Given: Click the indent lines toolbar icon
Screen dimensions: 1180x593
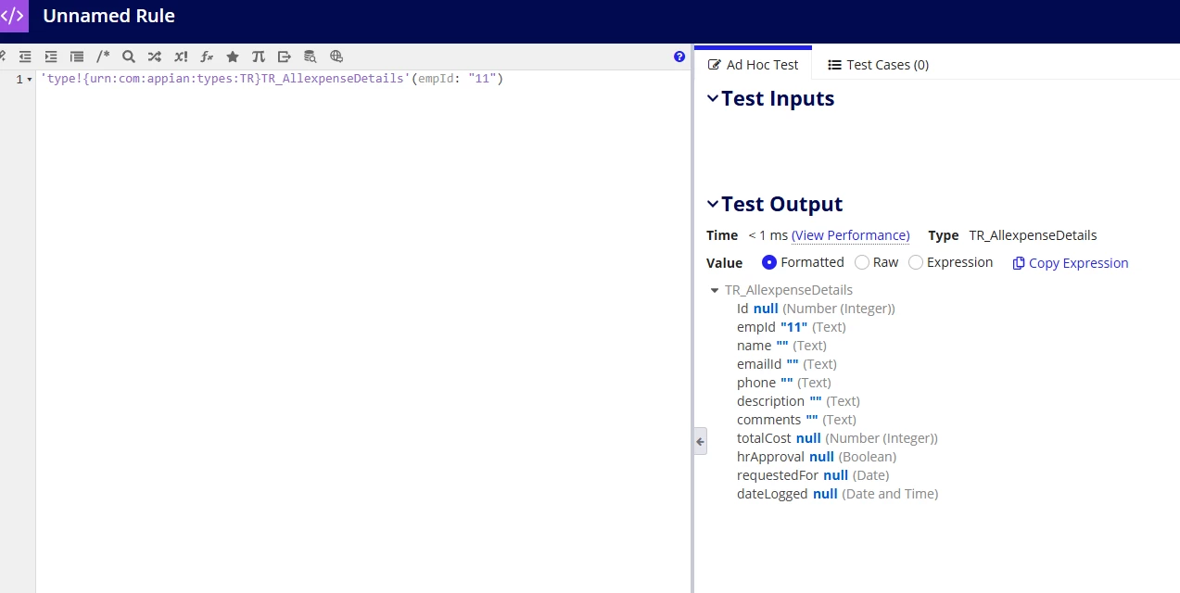Looking at the screenshot, I should click(x=51, y=57).
